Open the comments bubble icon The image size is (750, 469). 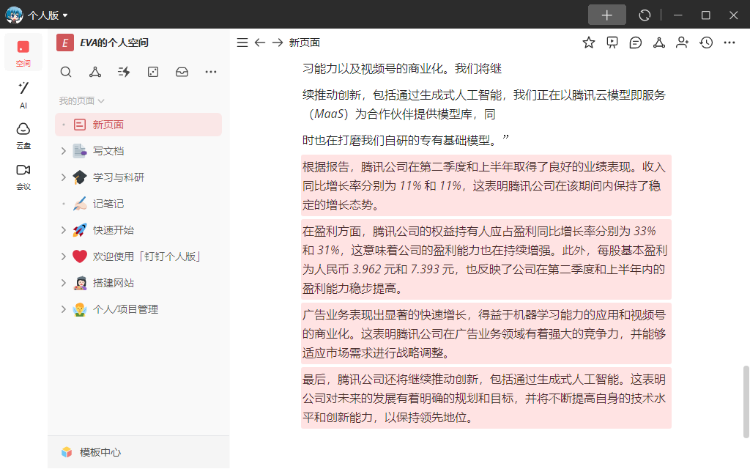tap(636, 43)
